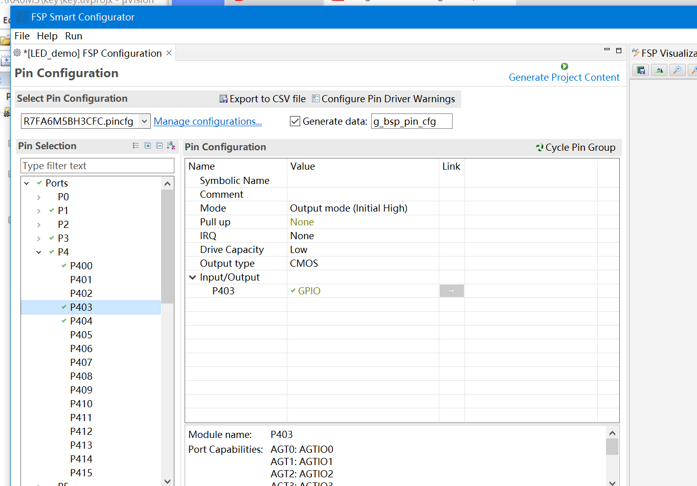The width and height of the screenshot is (697, 486).
Task: Select pin P402 in the tree
Action: pyautogui.click(x=81, y=293)
